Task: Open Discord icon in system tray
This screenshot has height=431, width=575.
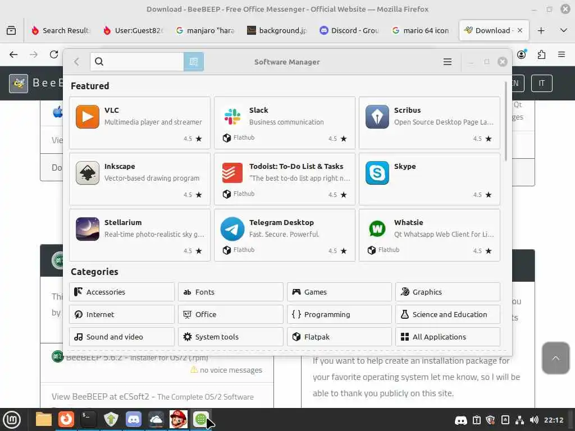Action: point(460,420)
